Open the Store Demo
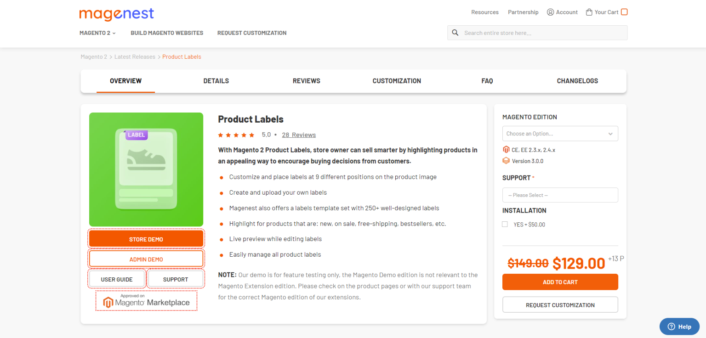The width and height of the screenshot is (706, 338). [146, 239]
